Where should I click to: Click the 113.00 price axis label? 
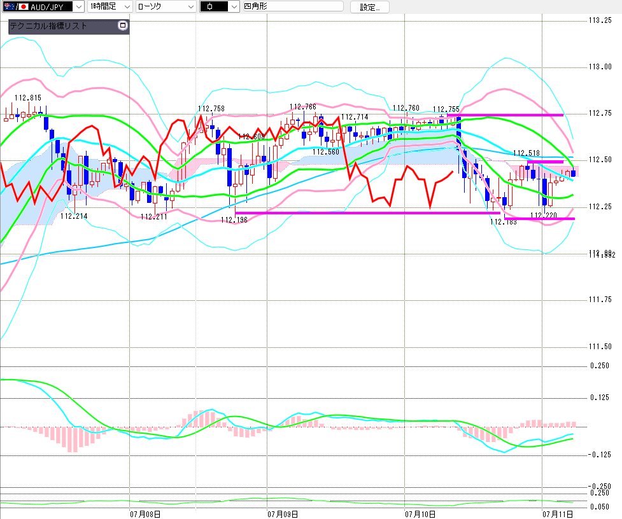click(600, 67)
